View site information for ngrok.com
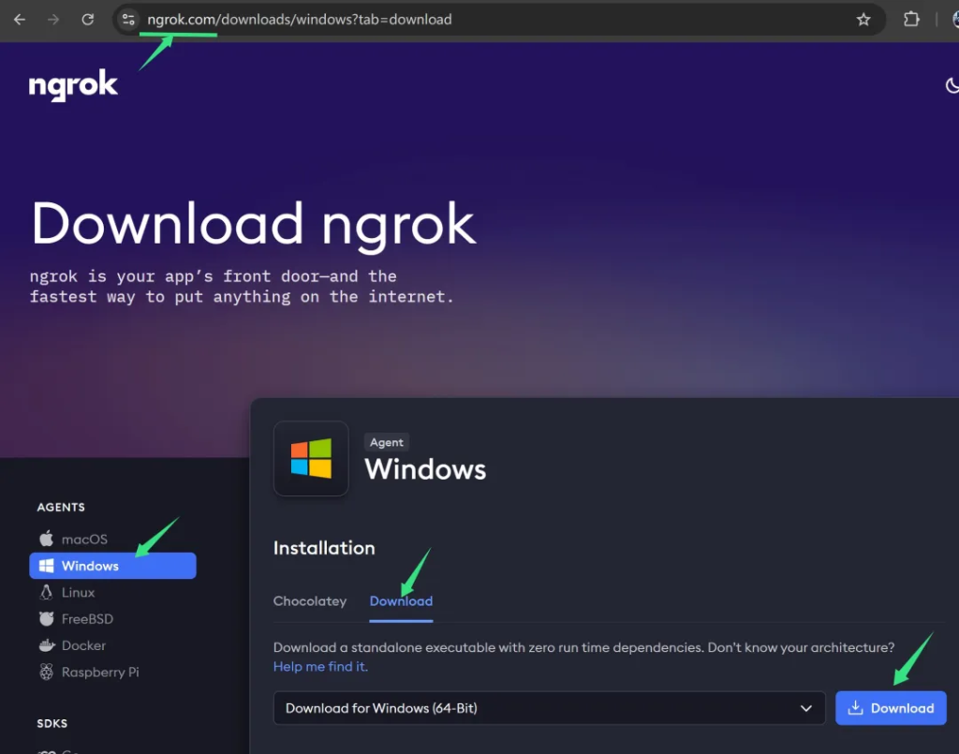This screenshot has height=754, width=959. pos(128,20)
